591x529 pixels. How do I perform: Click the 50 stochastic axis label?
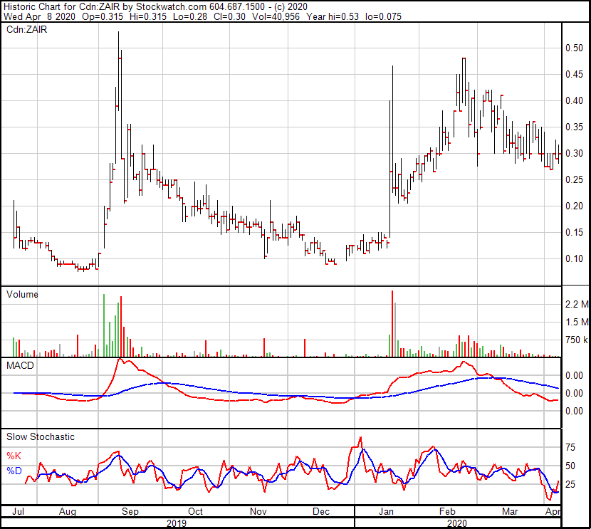point(570,466)
